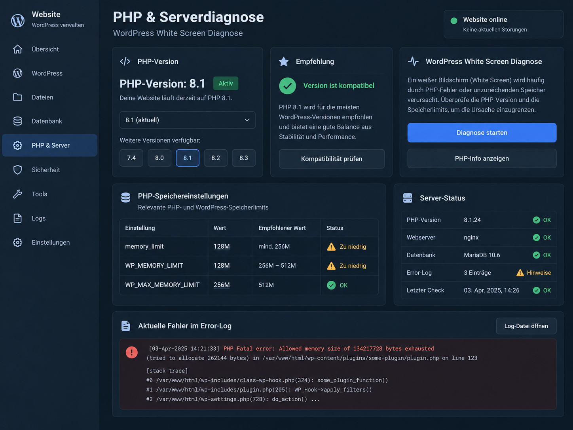Click the 8.1.24 PHP-Version value
573x430 pixels.
[x=472, y=220]
